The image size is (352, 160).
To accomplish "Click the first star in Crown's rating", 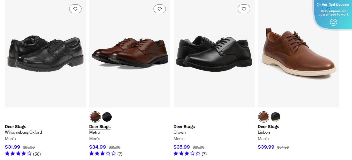I will coord(176,154).
